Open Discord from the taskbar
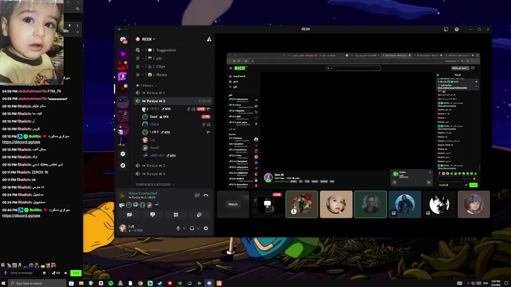 209,283
